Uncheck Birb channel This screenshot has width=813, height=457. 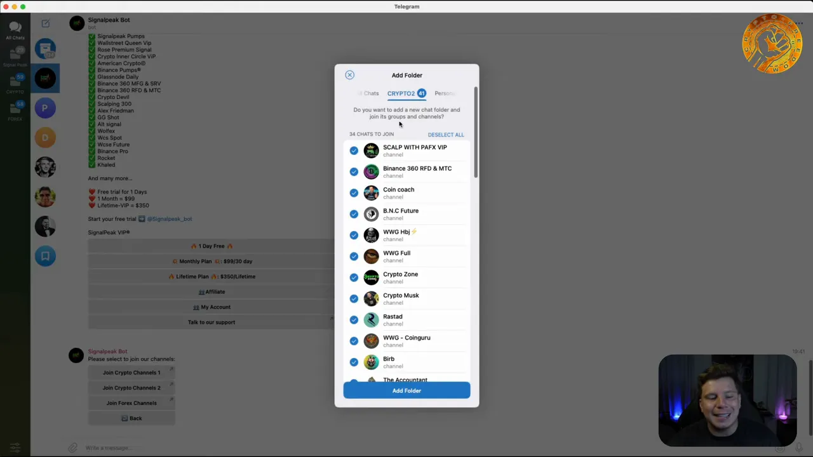354,362
